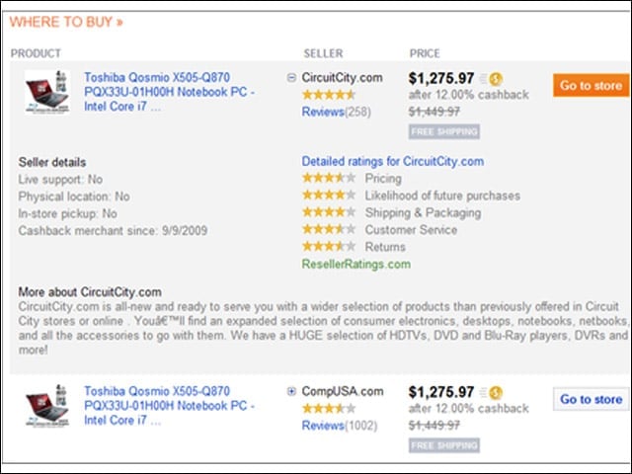The image size is (632, 474).
Task: Open the CircuitCity.com Reviews (258) link
Action: pos(336,112)
